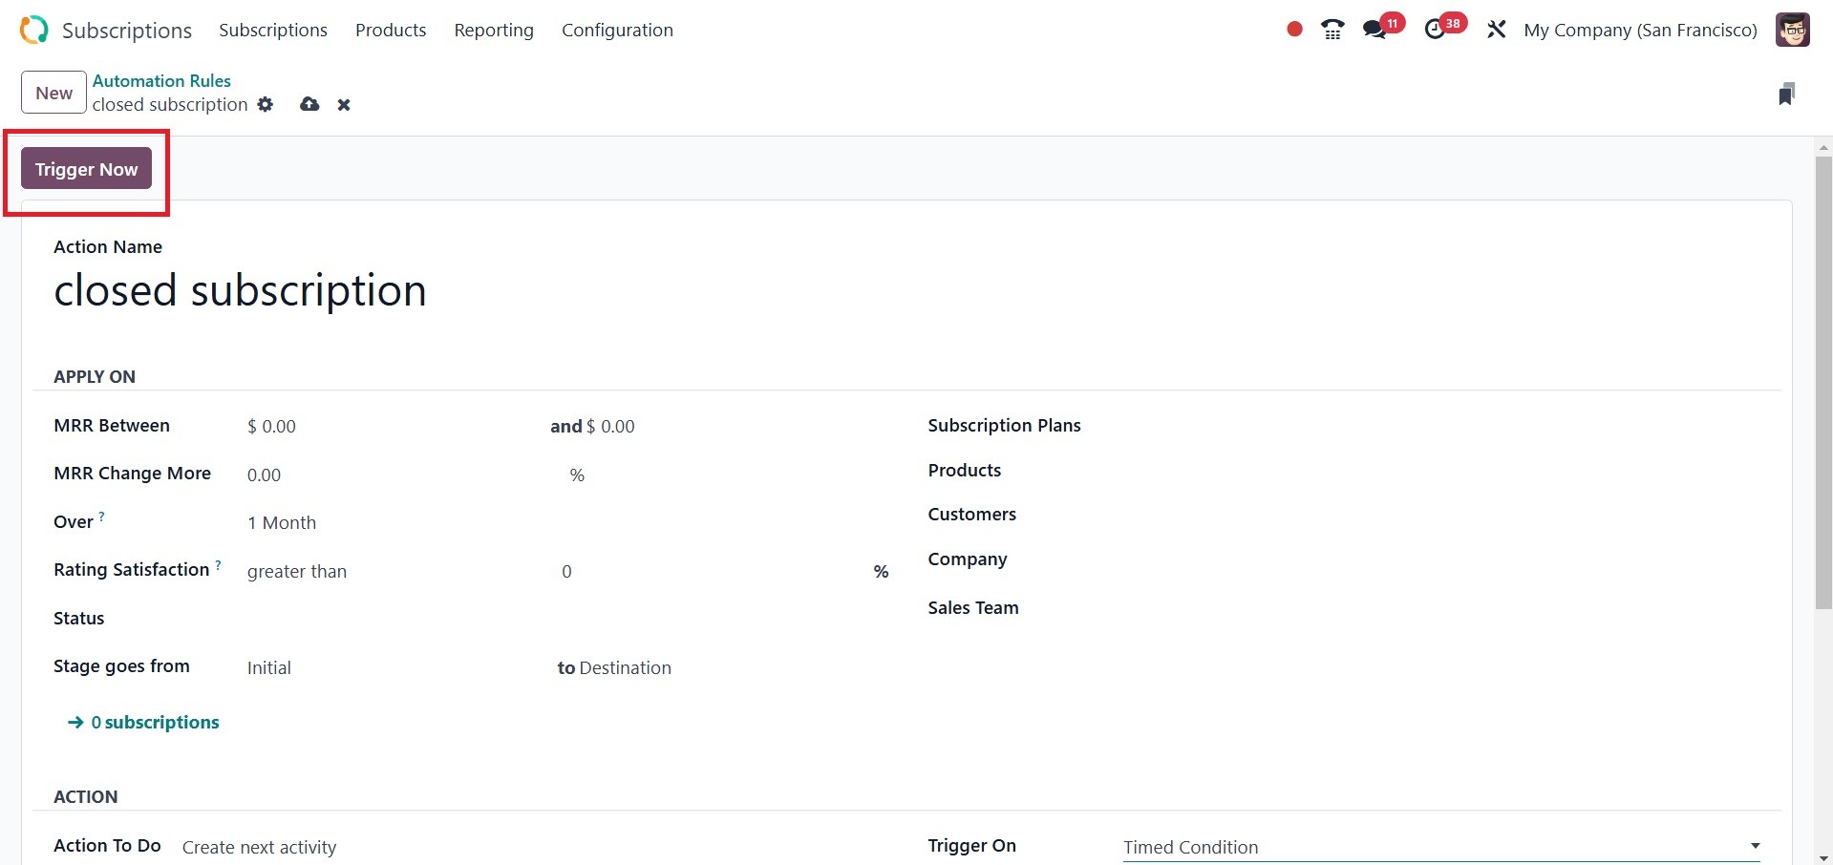The width and height of the screenshot is (1833, 865).
Task: Click the debug tools wrench icon
Action: pyautogui.click(x=1496, y=30)
